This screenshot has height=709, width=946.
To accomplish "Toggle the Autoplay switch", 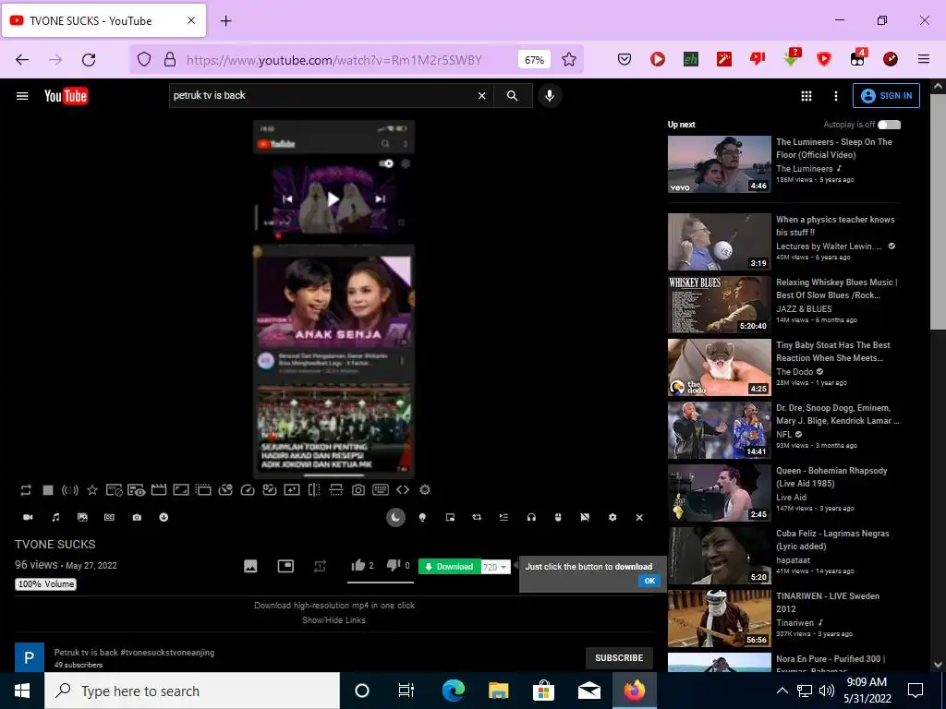I will coord(889,125).
